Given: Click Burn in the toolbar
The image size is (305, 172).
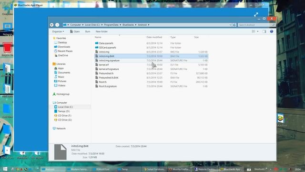Looking at the screenshot, I should 88,32.
